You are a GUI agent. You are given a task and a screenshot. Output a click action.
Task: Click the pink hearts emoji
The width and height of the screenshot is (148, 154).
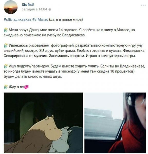pos(26,87)
